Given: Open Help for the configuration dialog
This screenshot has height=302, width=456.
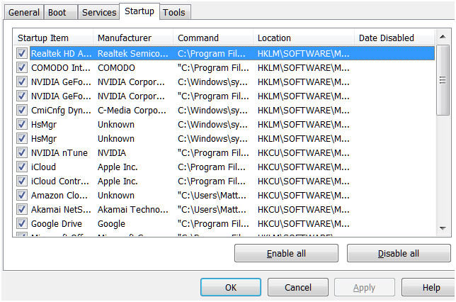Looking at the screenshot, I should pos(431,288).
